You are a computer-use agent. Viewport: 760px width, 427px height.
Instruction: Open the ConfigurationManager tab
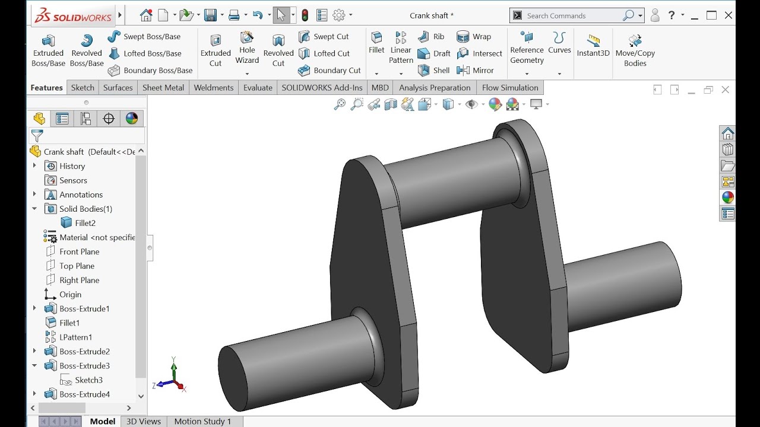point(85,119)
